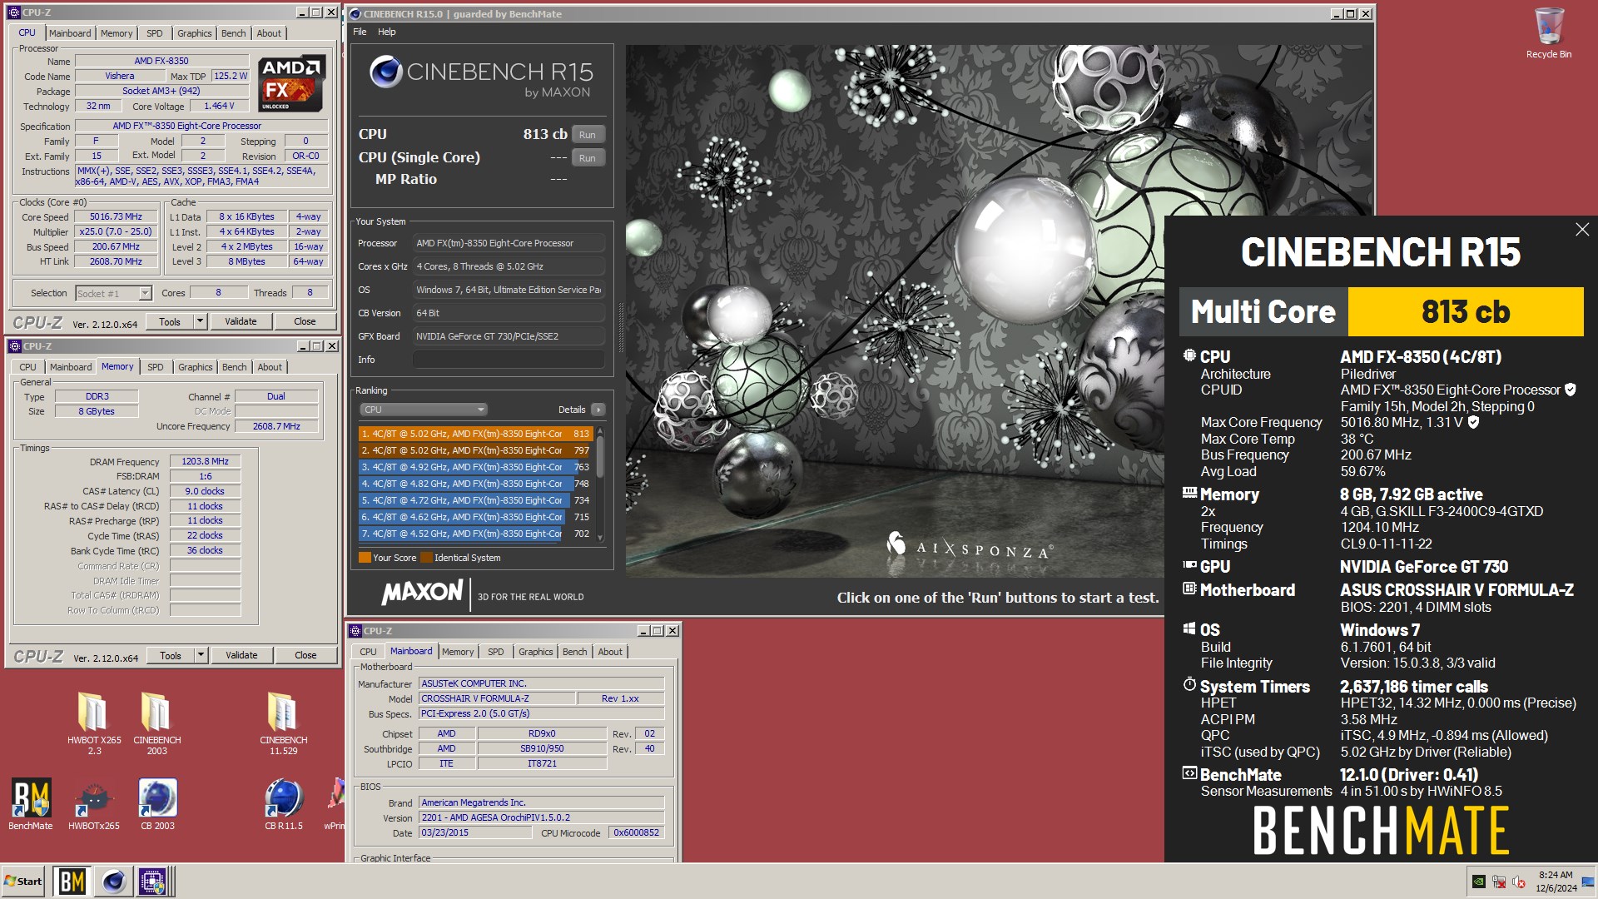Open About tab in Memory CPU-Z window
This screenshot has width=1598, height=899.
click(269, 367)
